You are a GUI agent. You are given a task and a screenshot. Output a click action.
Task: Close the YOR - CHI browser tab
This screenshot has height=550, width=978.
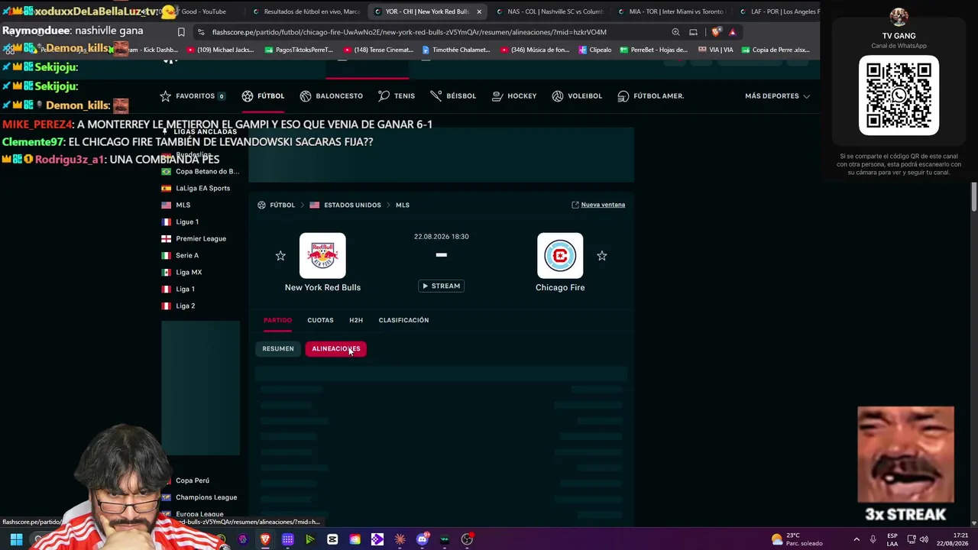pos(479,11)
